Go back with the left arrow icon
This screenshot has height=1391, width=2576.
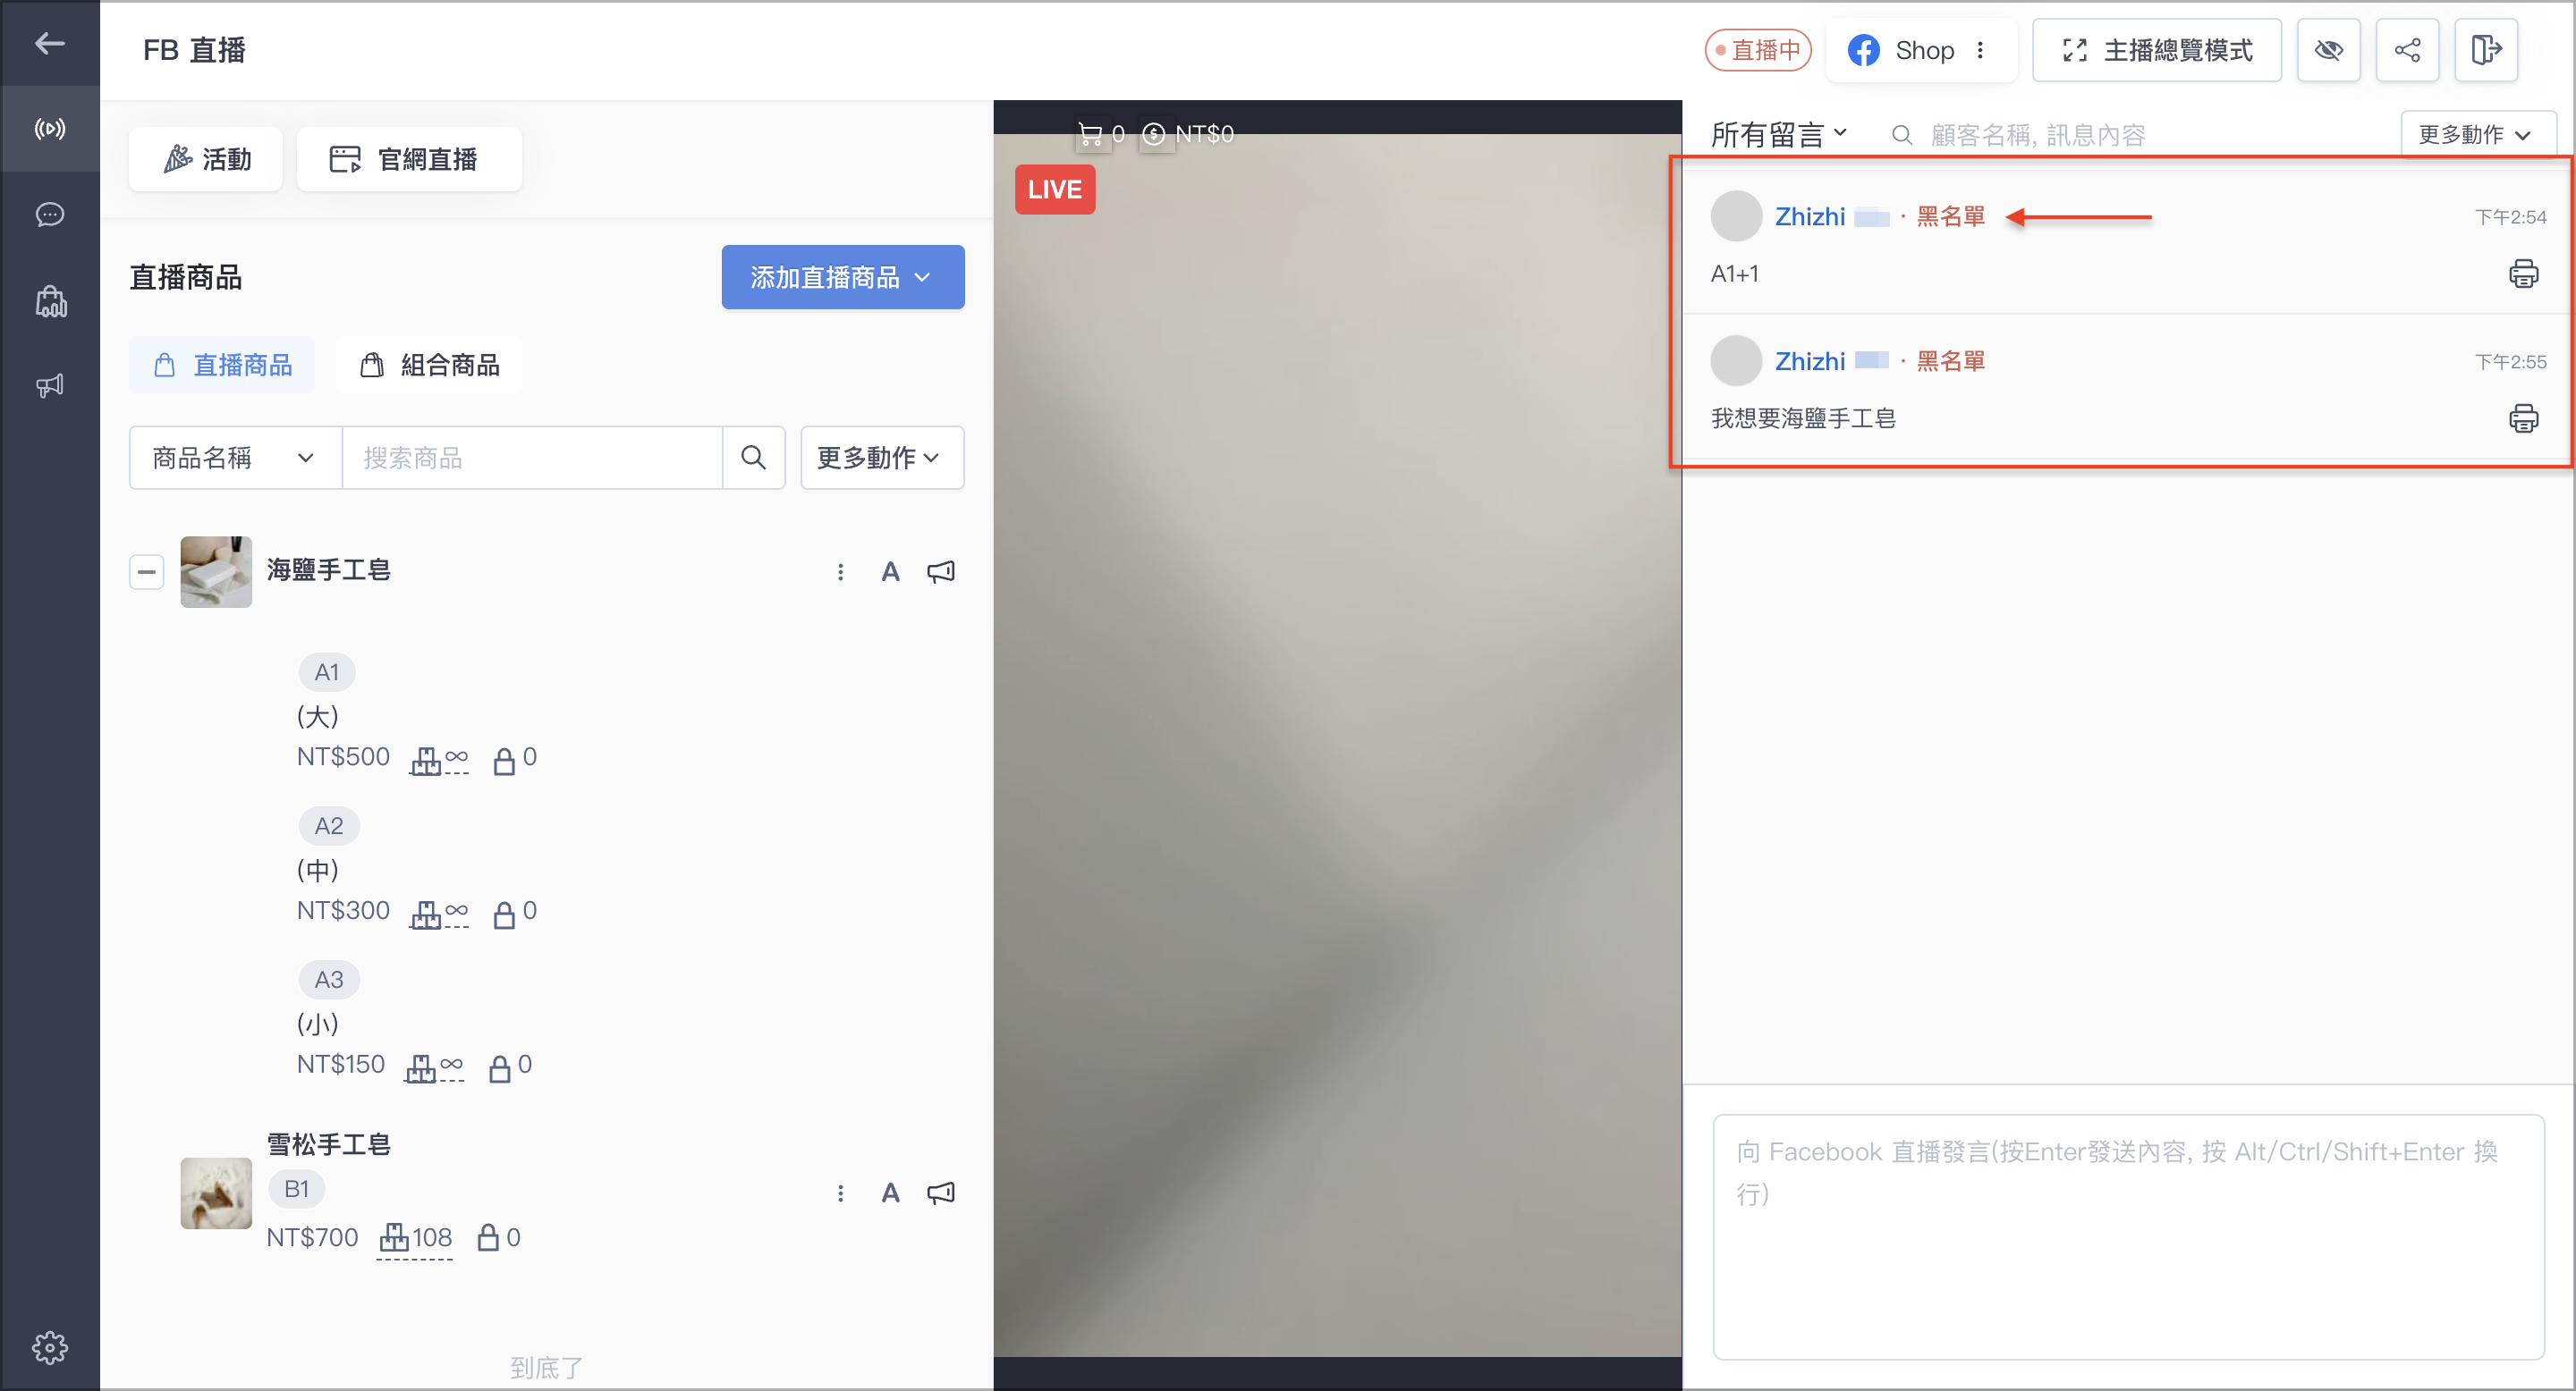click(49, 43)
